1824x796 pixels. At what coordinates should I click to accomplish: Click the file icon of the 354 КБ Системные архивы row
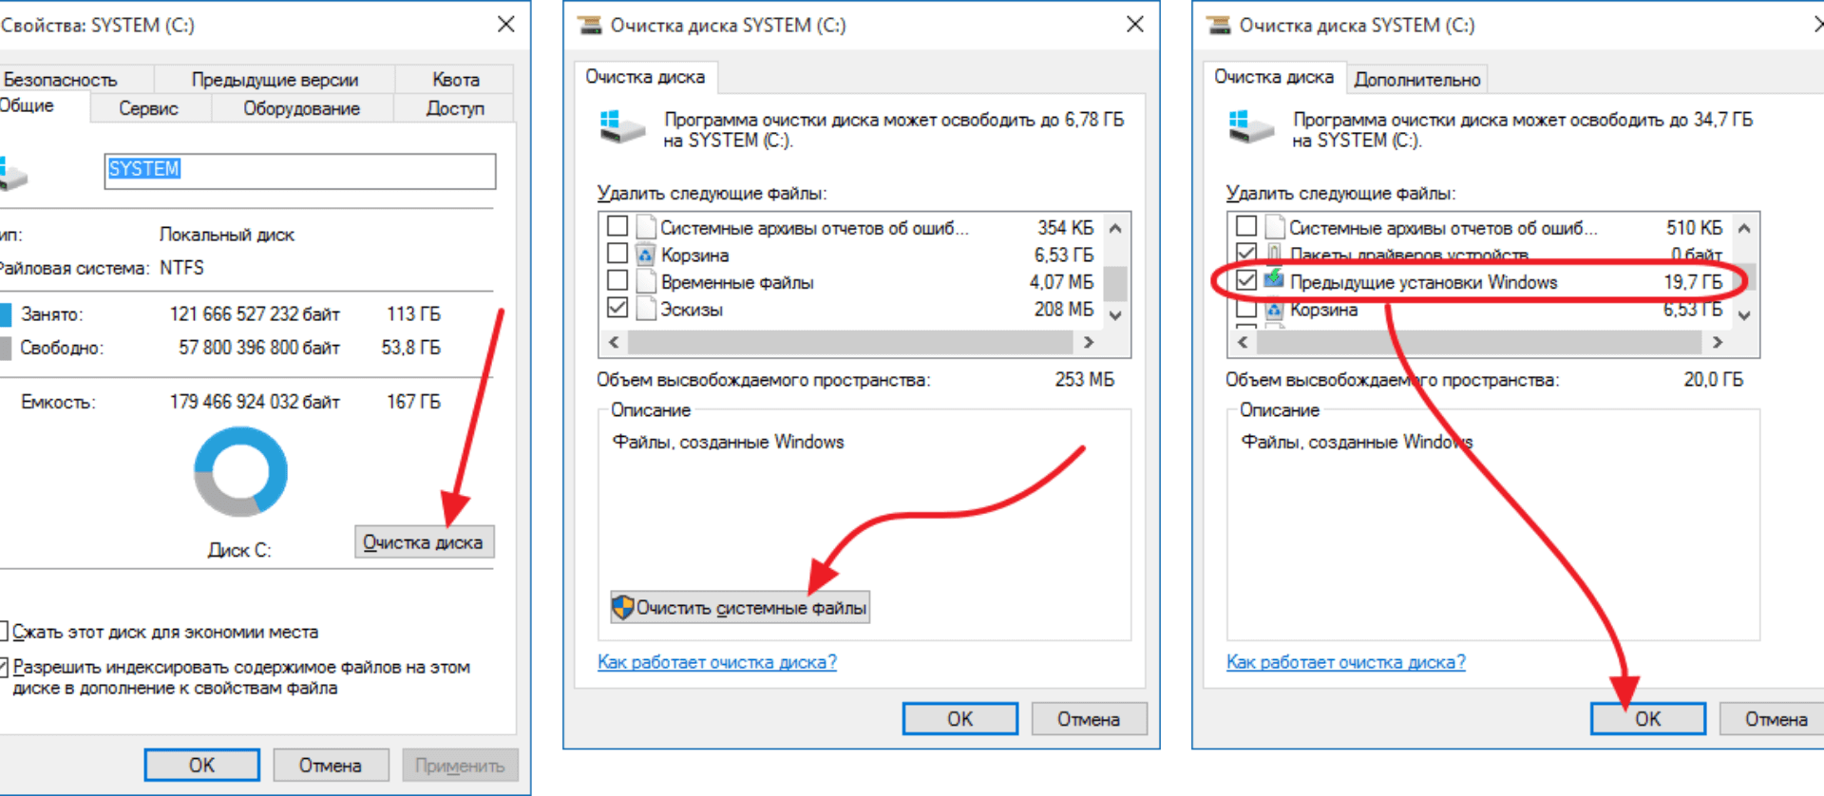click(x=646, y=227)
